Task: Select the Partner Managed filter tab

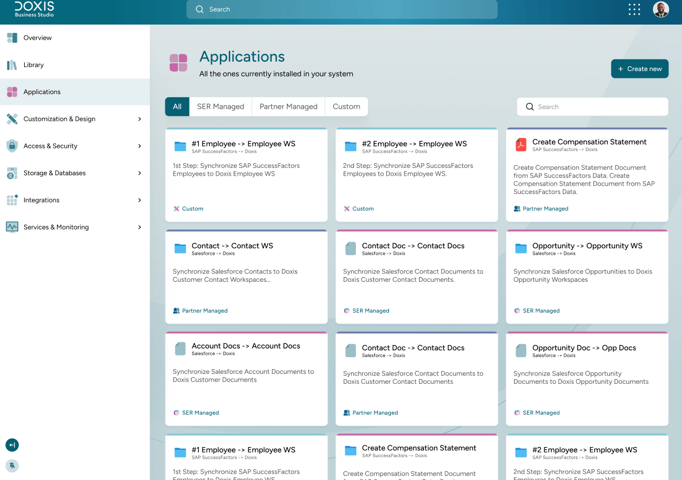Action: [288, 107]
